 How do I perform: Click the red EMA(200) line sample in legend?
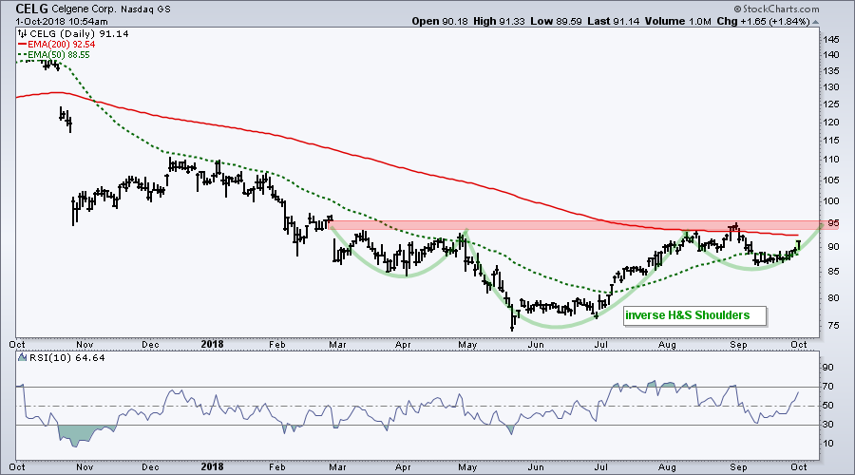coord(23,44)
